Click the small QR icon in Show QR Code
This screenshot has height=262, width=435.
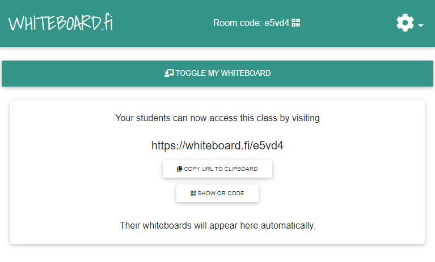click(193, 193)
